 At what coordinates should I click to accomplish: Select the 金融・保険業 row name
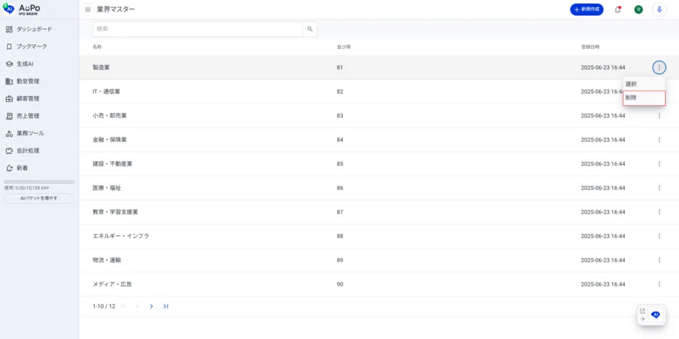click(x=109, y=139)
